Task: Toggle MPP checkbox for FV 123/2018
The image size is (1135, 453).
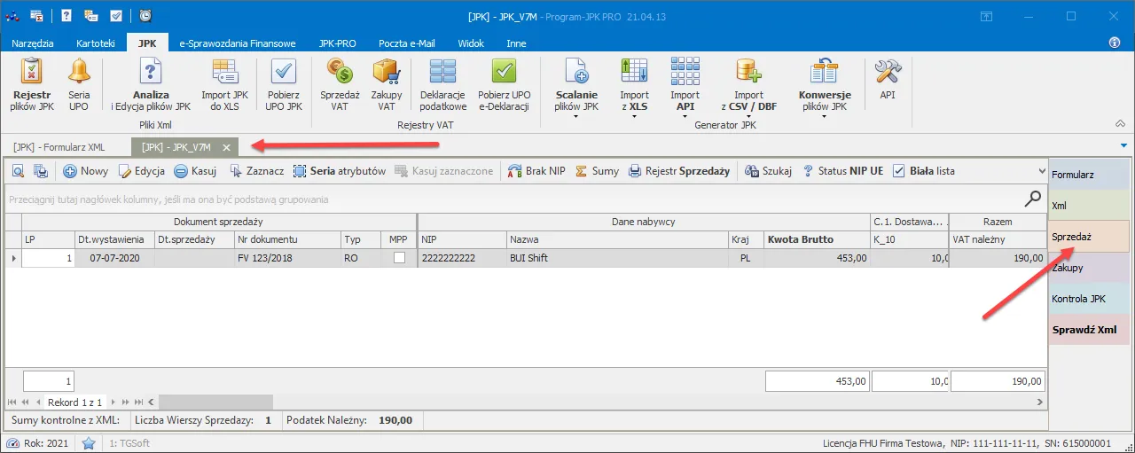Action: click(x=399, y=258)
